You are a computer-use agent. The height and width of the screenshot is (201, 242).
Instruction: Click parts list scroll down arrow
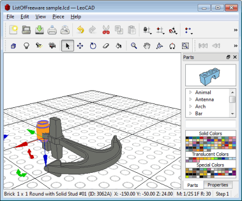(x=232, y=114)
